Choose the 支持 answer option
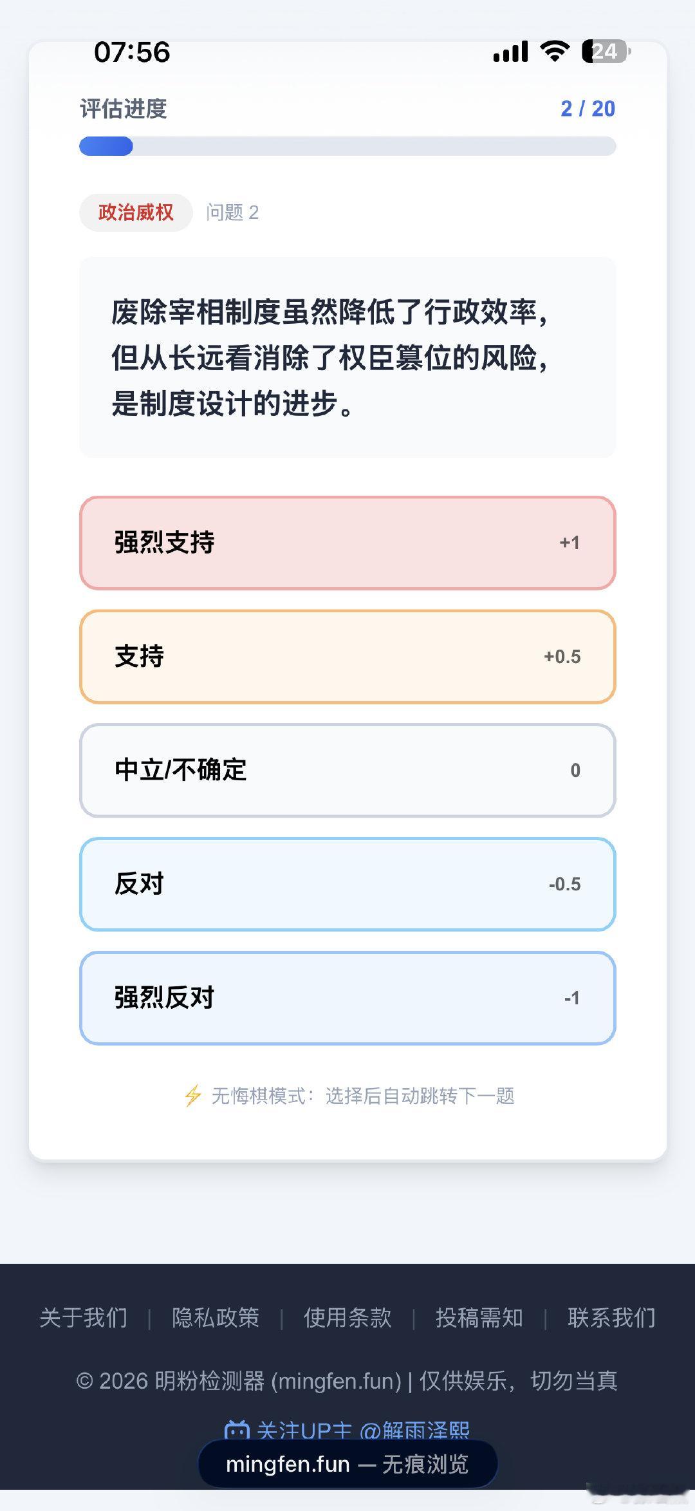Viewport: 695px width, 1511px height. point(347,657)
